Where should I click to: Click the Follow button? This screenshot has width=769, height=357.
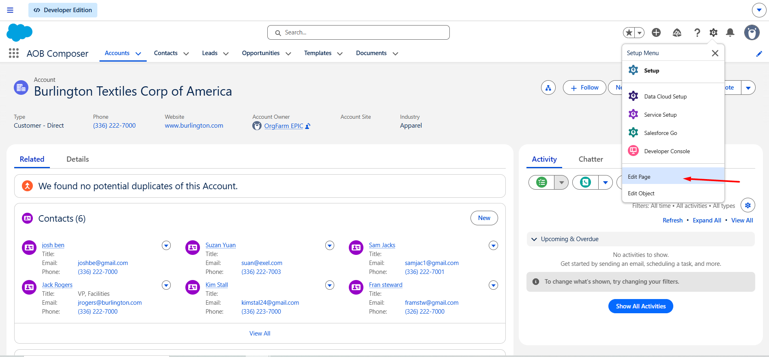pyautogui.click(x=584, y=88)
